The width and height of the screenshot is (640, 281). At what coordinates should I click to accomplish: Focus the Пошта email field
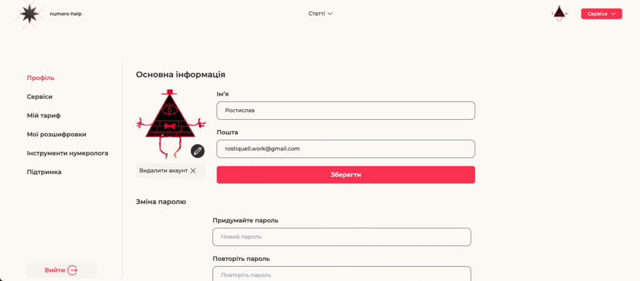[346, 149]
